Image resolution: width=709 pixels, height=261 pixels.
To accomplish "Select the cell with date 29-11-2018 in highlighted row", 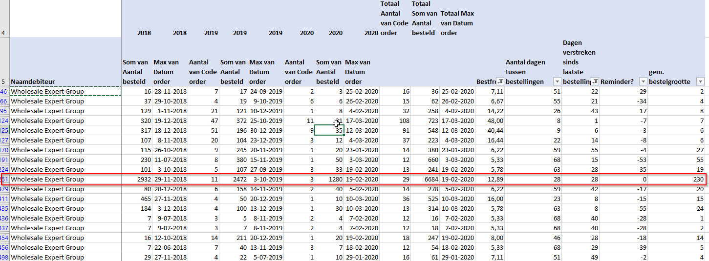I will click(170, 179).
